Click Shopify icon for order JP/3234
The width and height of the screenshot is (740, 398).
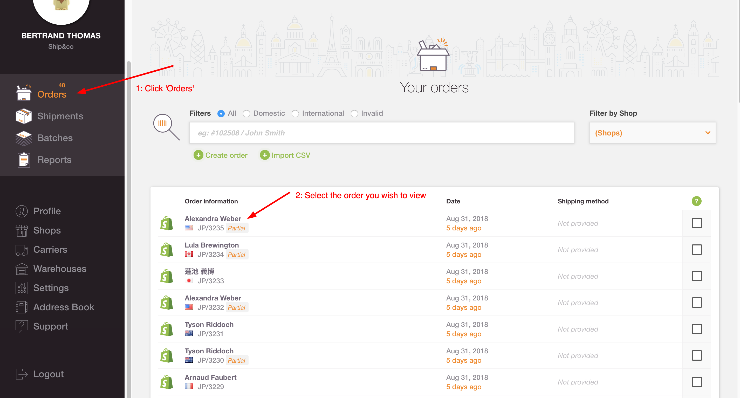[x=166, y=250]
